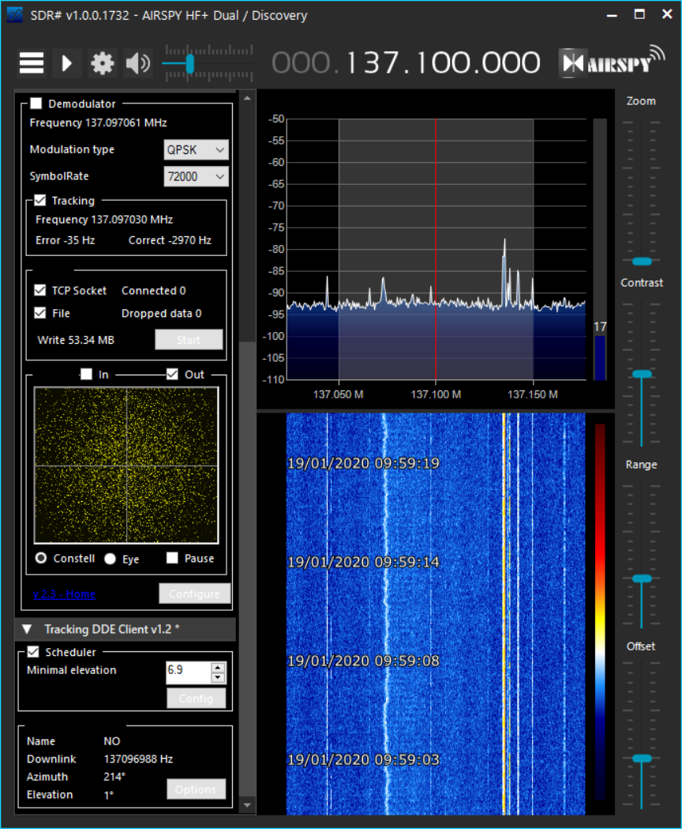Decrease minimal elevation with the down arrow
The image size is (682, 829).
click(x=218, y=678)
